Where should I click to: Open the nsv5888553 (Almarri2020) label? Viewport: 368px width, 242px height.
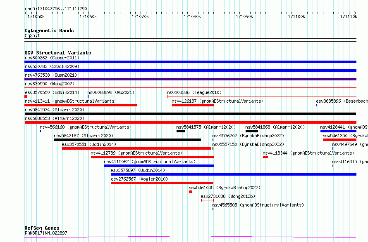55,118
